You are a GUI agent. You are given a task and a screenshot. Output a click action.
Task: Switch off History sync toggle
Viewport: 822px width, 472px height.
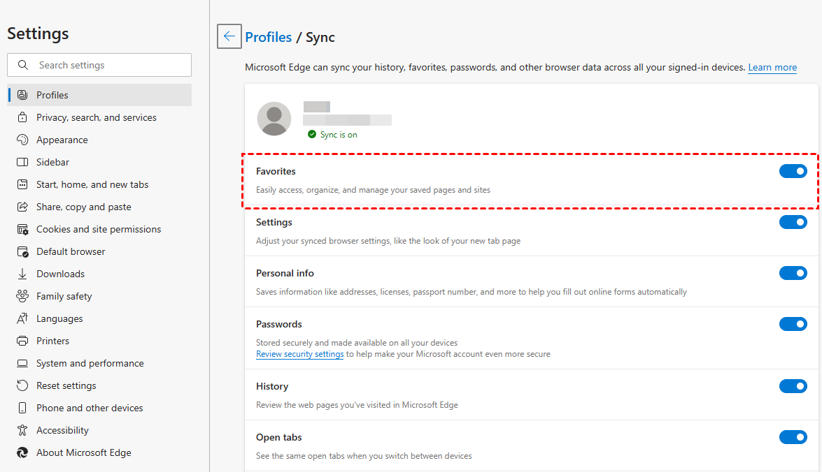click(793, 386)
